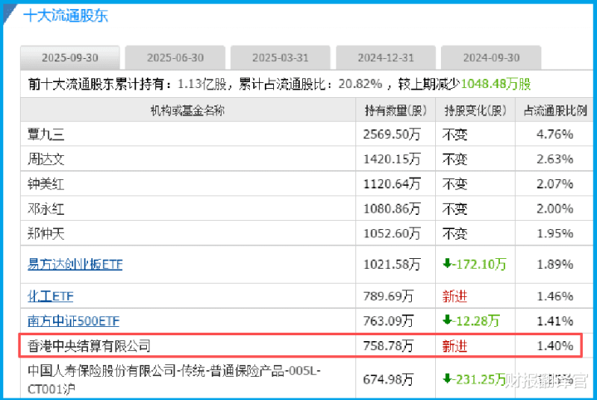The image size is (597, 400).
Task: Select shareholder name 覃九三
Action: click(46, 134)
